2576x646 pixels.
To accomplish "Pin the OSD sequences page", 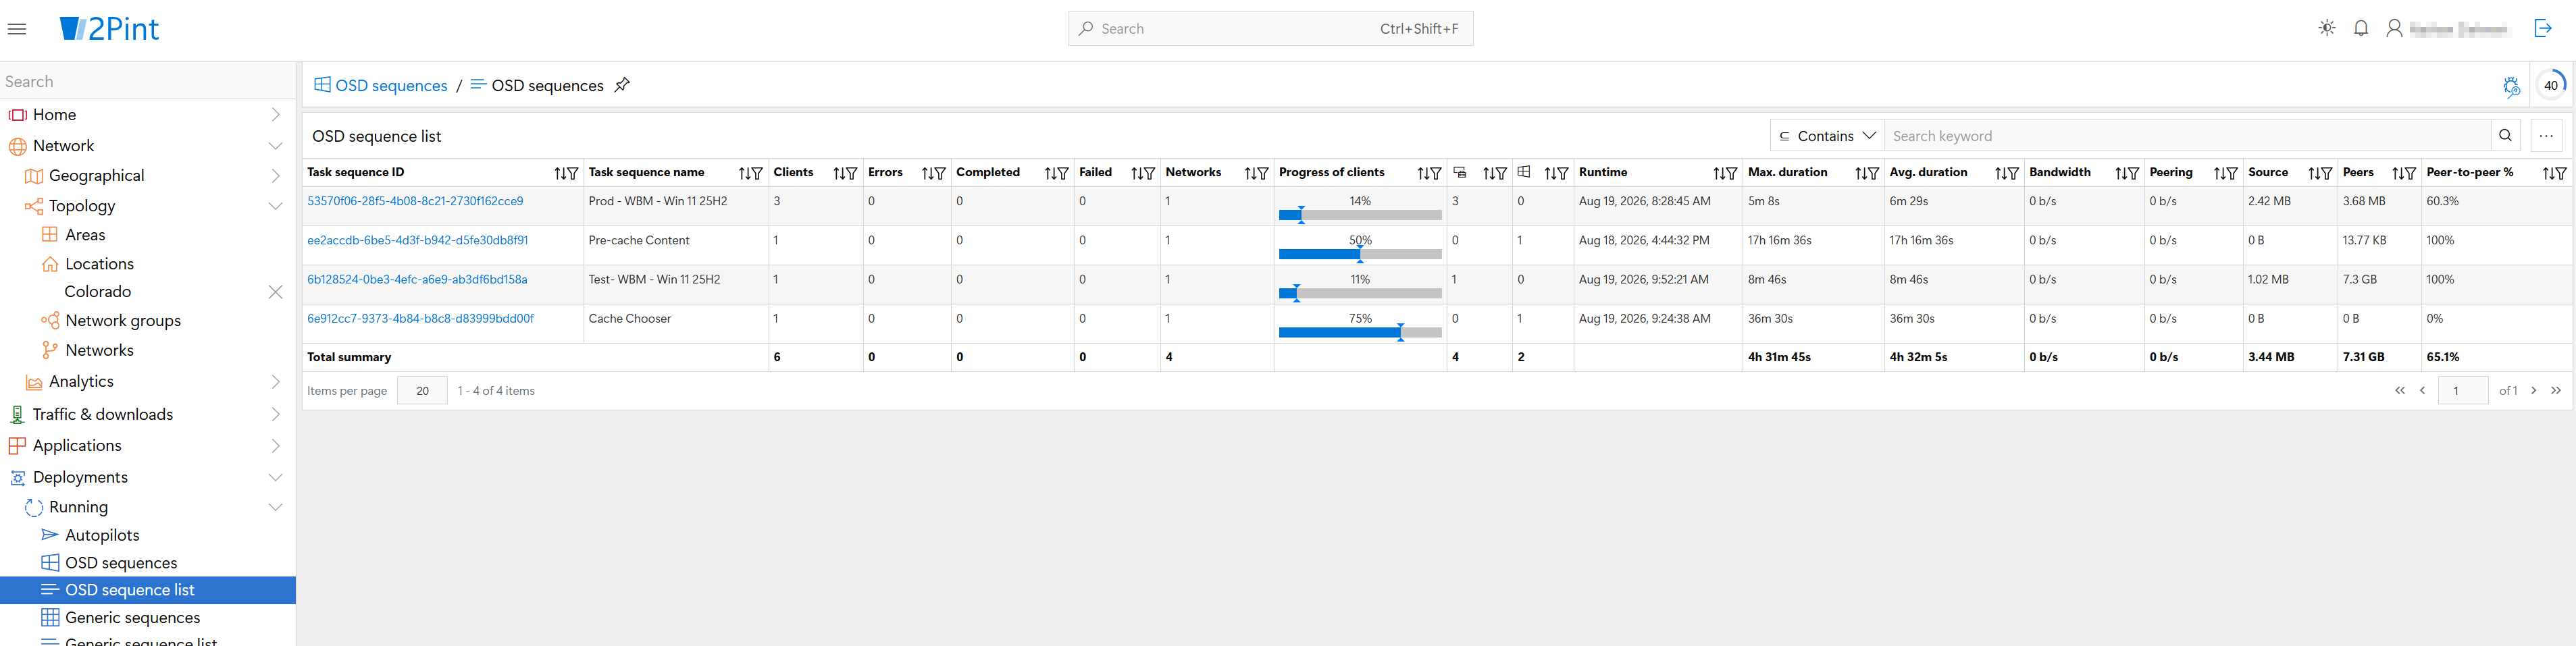I will (622, 85).
